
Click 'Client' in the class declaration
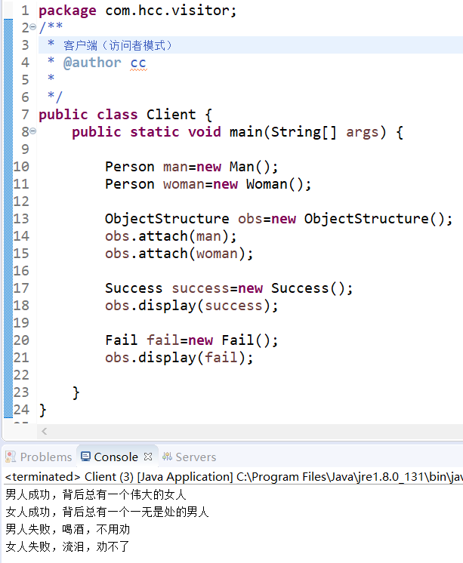pyautogui.click(x=171, y=115)
